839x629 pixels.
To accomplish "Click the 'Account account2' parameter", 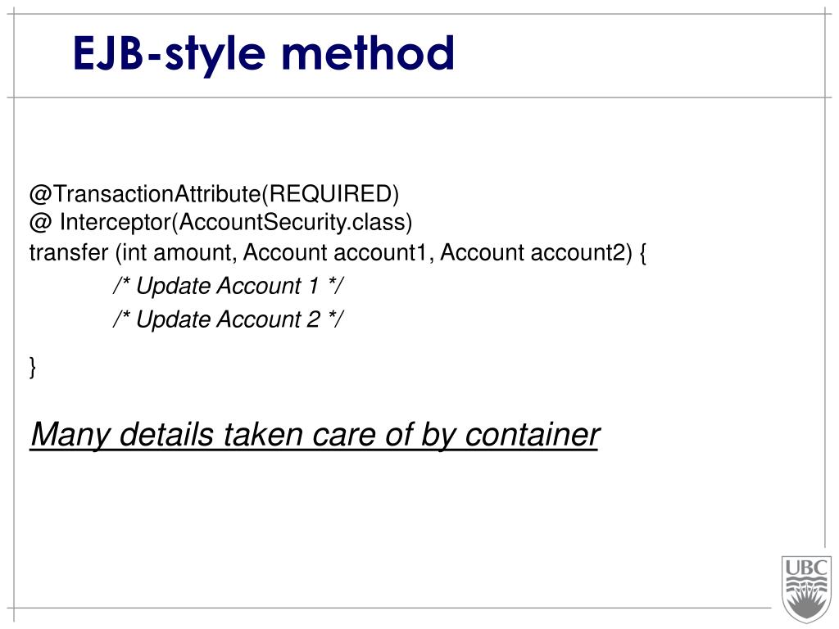I will (x=533, y=253).
